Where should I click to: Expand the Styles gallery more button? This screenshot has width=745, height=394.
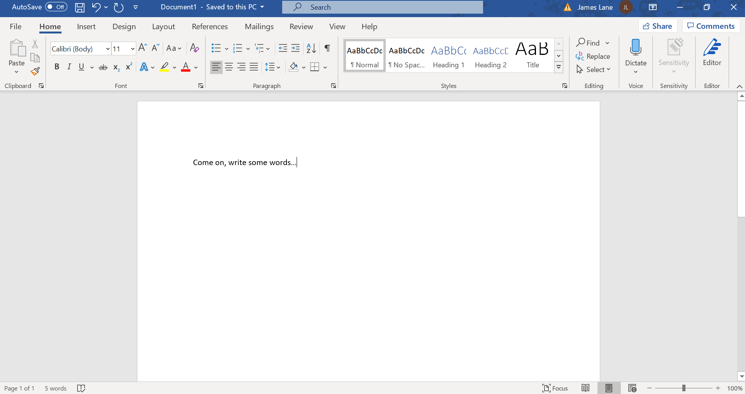pyautogui.click(x=559, y=67)
